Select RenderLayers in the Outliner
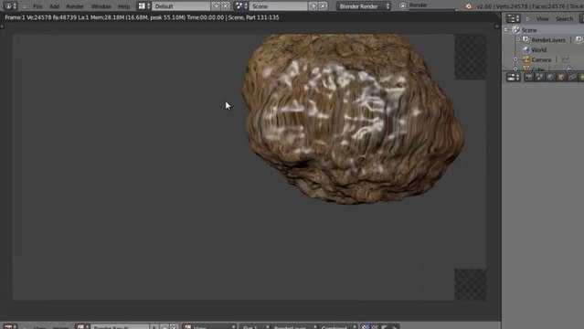This screenshot has height=329, width=584. tap(548, 40)
